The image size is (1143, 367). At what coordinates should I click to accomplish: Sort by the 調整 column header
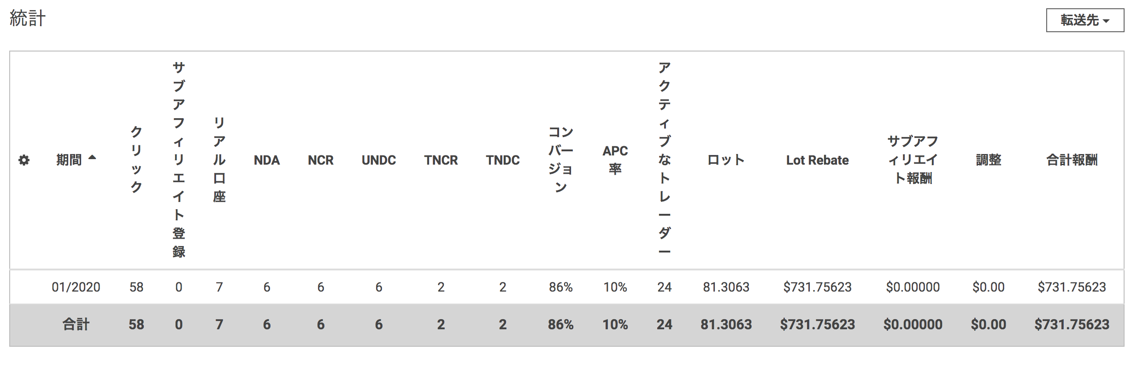click(x=988, y=160)
